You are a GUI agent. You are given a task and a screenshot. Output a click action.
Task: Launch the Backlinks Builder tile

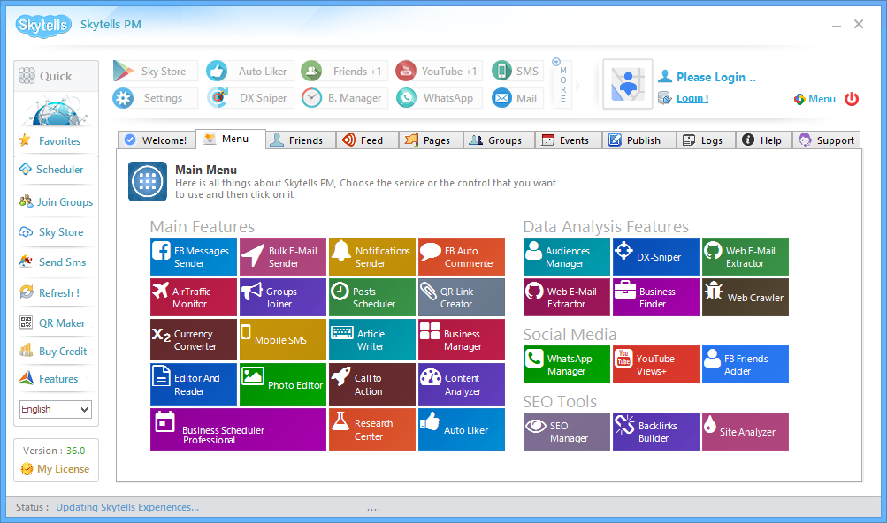(656, 431)
